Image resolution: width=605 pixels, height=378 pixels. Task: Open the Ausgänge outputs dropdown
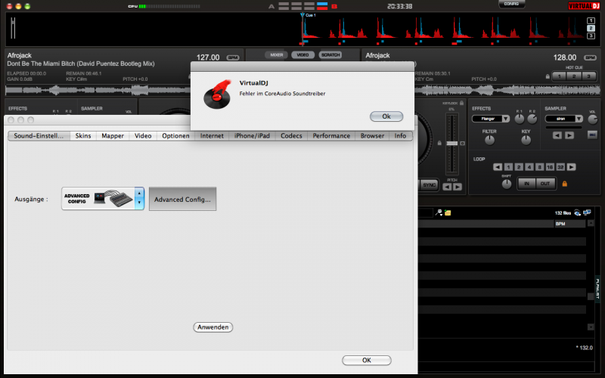(103, 199)
